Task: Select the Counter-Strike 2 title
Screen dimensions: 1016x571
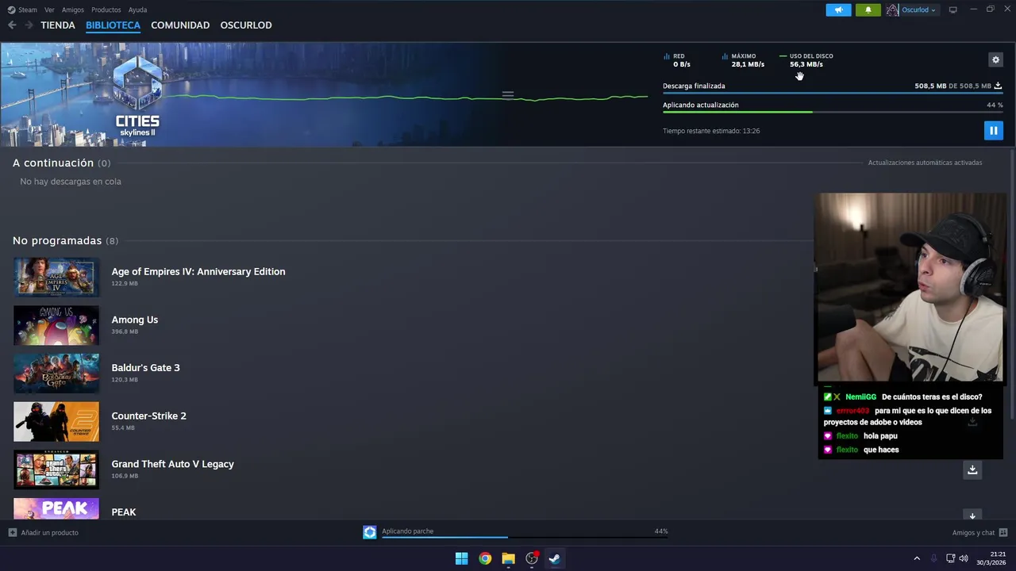Action: (149, 416)
